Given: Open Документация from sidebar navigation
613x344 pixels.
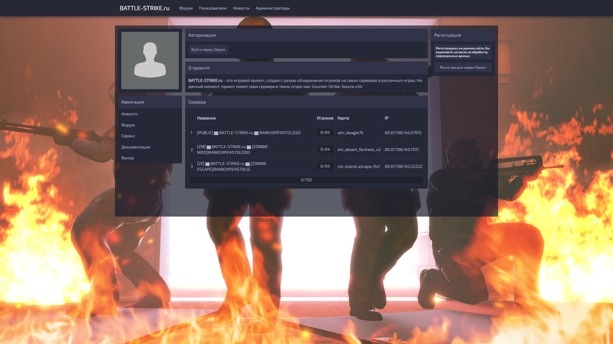Looking at the screenshot, I should (x=136, y=147).
